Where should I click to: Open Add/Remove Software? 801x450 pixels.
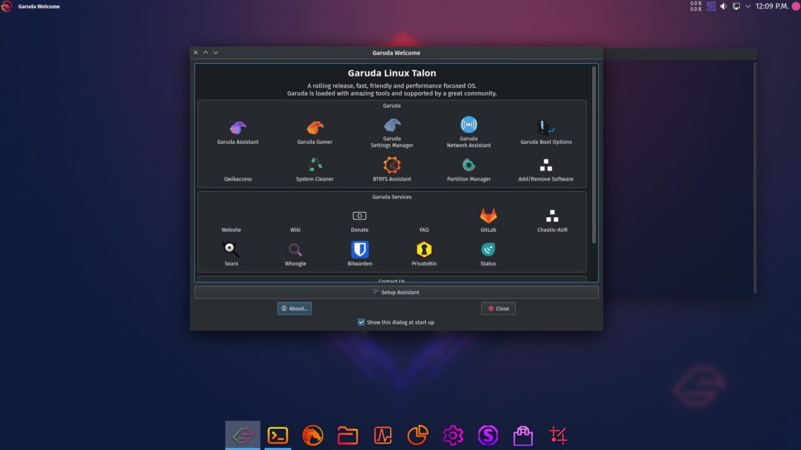(x=545, y=167)
